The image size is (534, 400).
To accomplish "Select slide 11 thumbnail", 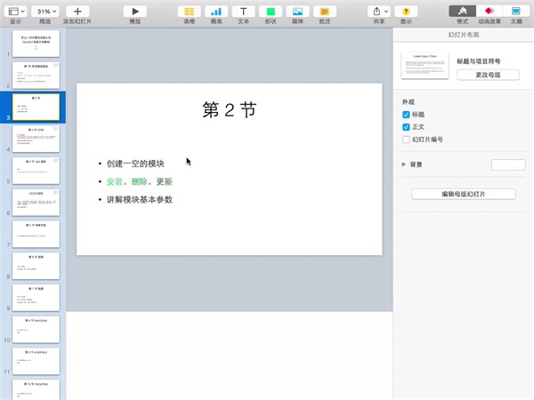I will [x=36, y=361].
